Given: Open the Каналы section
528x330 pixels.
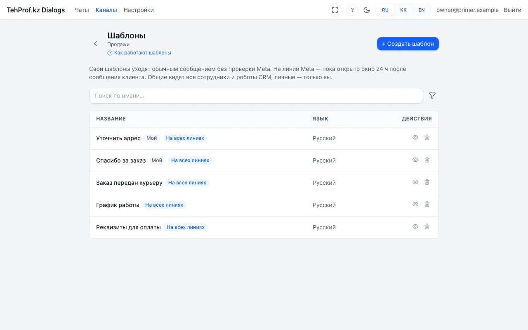Looking at the screenshot, I should click(106, 10).
